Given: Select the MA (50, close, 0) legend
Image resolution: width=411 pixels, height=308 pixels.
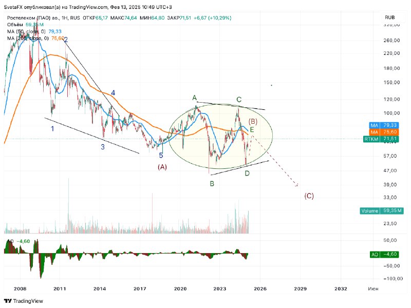Looking at the screenshot, I should pyautogui.click(x=34, y=31).
